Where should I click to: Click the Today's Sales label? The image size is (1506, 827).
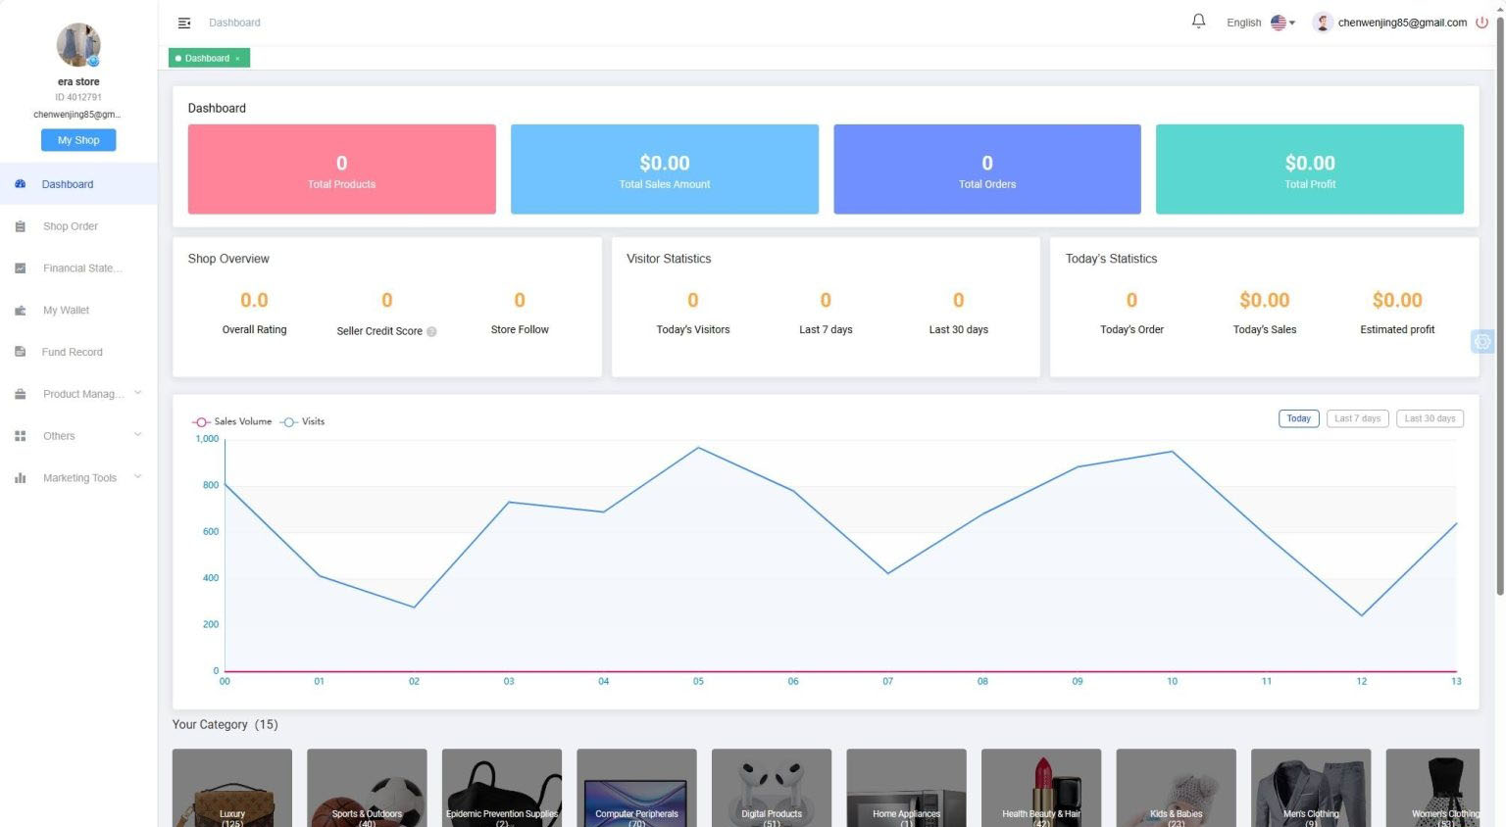pos(1265,329)
